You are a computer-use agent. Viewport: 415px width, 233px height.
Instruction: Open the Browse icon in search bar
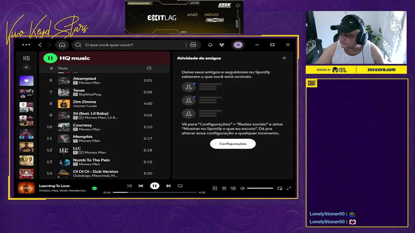tap(193, 45)
